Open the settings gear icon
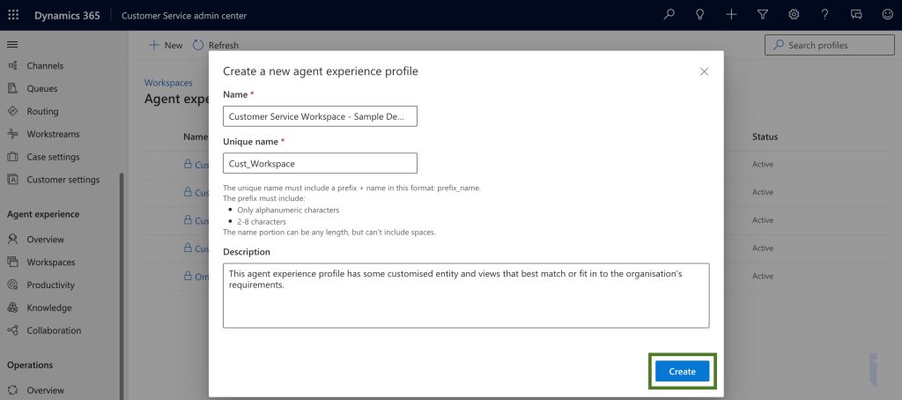902x400 pixels. pyautogui.click(x=794, y=15)
